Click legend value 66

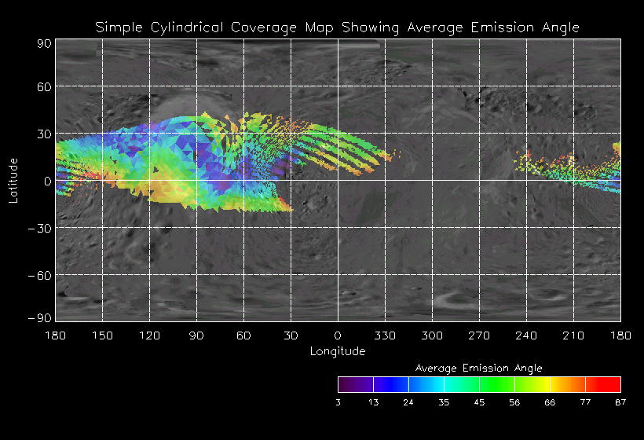click(550, 402)
